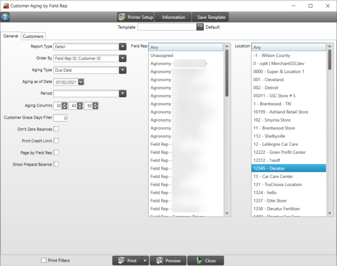
Task: Open the Order By dropdown
Action: [x=123, y=58]
